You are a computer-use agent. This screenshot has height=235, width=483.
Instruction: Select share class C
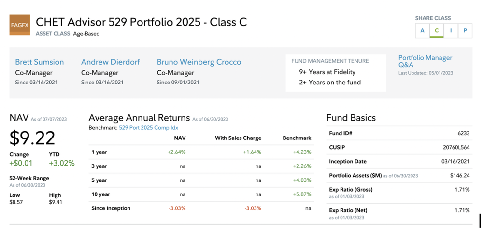(436, 31)
